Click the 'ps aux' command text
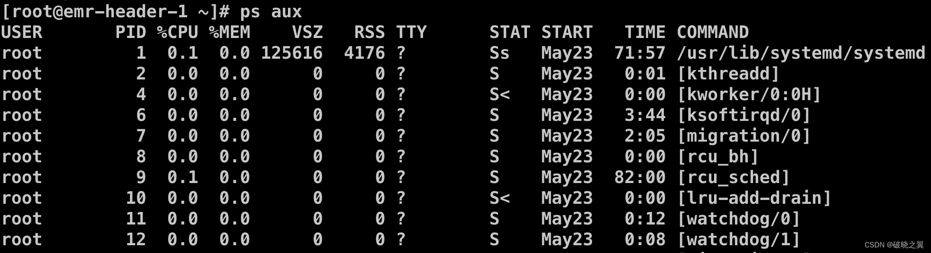This screenshot has width=931, height=253. 271,12
